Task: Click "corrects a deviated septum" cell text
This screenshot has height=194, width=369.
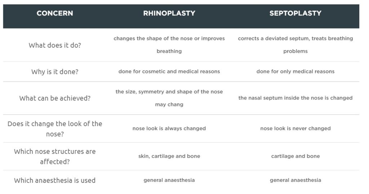Action: [x=295, y=38]
